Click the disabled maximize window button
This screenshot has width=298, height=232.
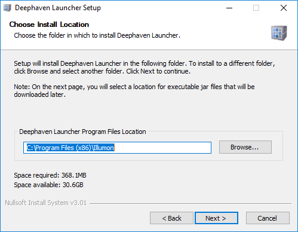pos(256,8)
